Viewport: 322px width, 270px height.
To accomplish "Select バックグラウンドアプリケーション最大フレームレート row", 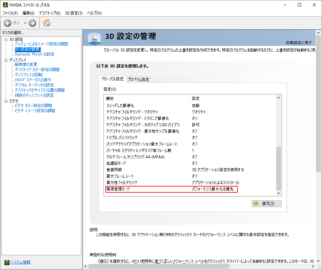I will click(x=190, y=144).
